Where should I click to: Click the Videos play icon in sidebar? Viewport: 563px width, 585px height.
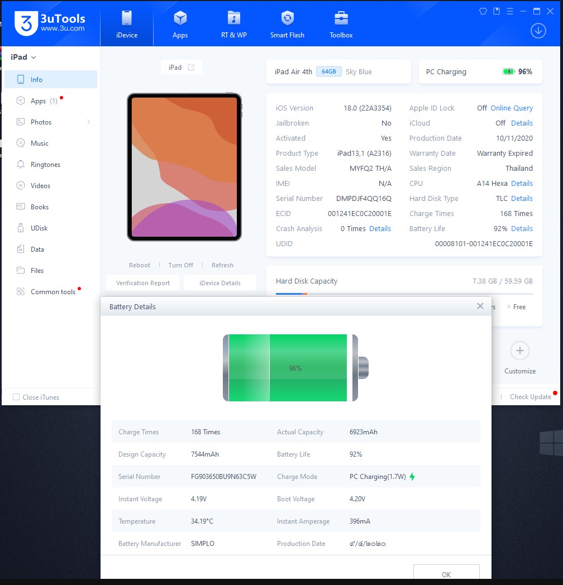pos(21,185)
